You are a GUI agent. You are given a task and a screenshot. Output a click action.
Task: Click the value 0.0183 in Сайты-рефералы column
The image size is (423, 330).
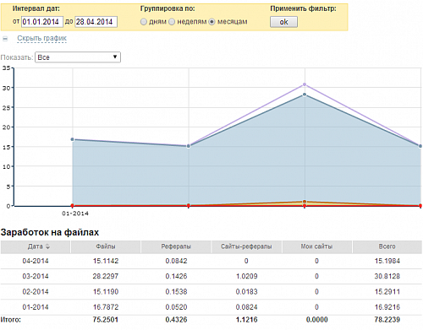pyautogui.click(x=247, y=292)
